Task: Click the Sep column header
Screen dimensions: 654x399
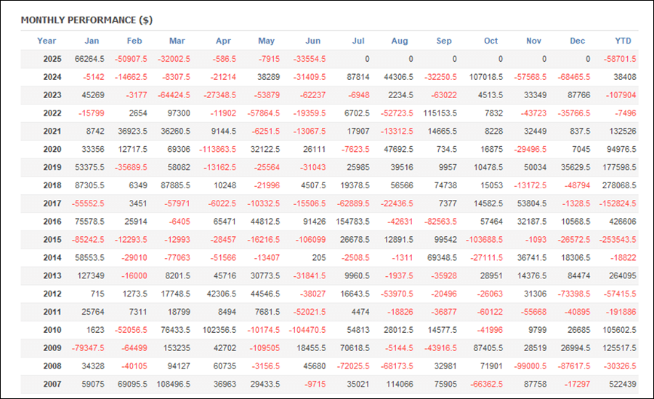Action: click(x=444, y=41)
